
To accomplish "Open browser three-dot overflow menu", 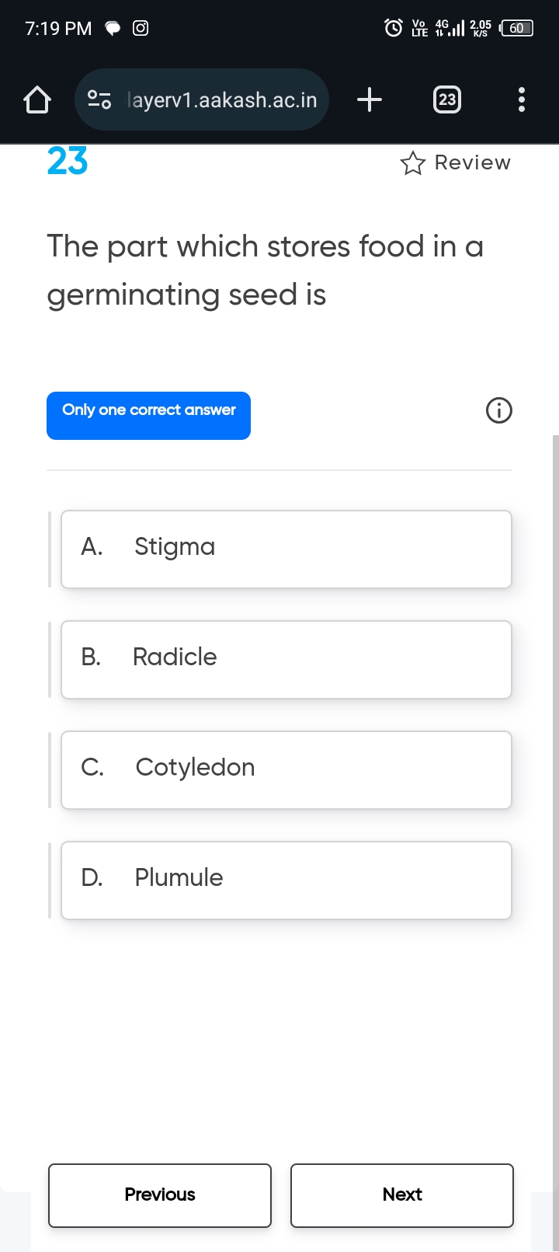I will (x=521, y=99).
